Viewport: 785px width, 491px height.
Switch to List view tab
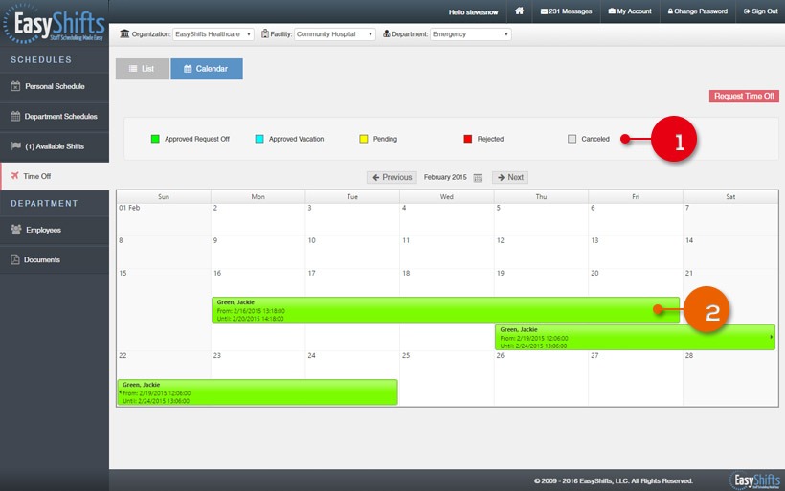click(x=143, y=69)
